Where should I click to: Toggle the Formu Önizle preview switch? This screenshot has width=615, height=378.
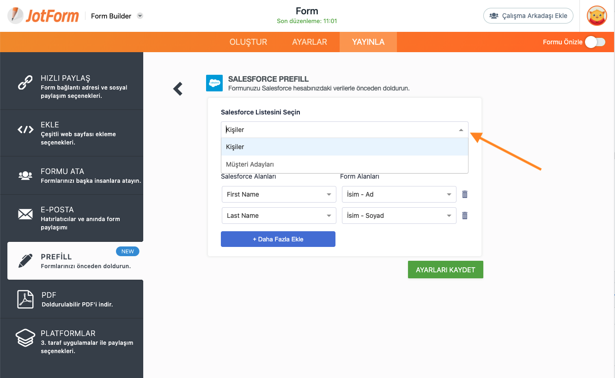(595, 42)
